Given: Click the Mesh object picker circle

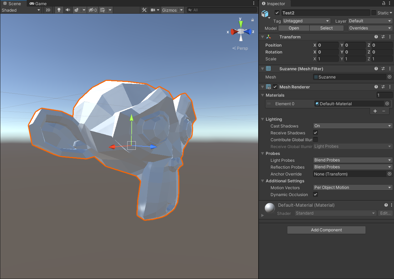Looking at the screenshot, I should pos(389,77).
